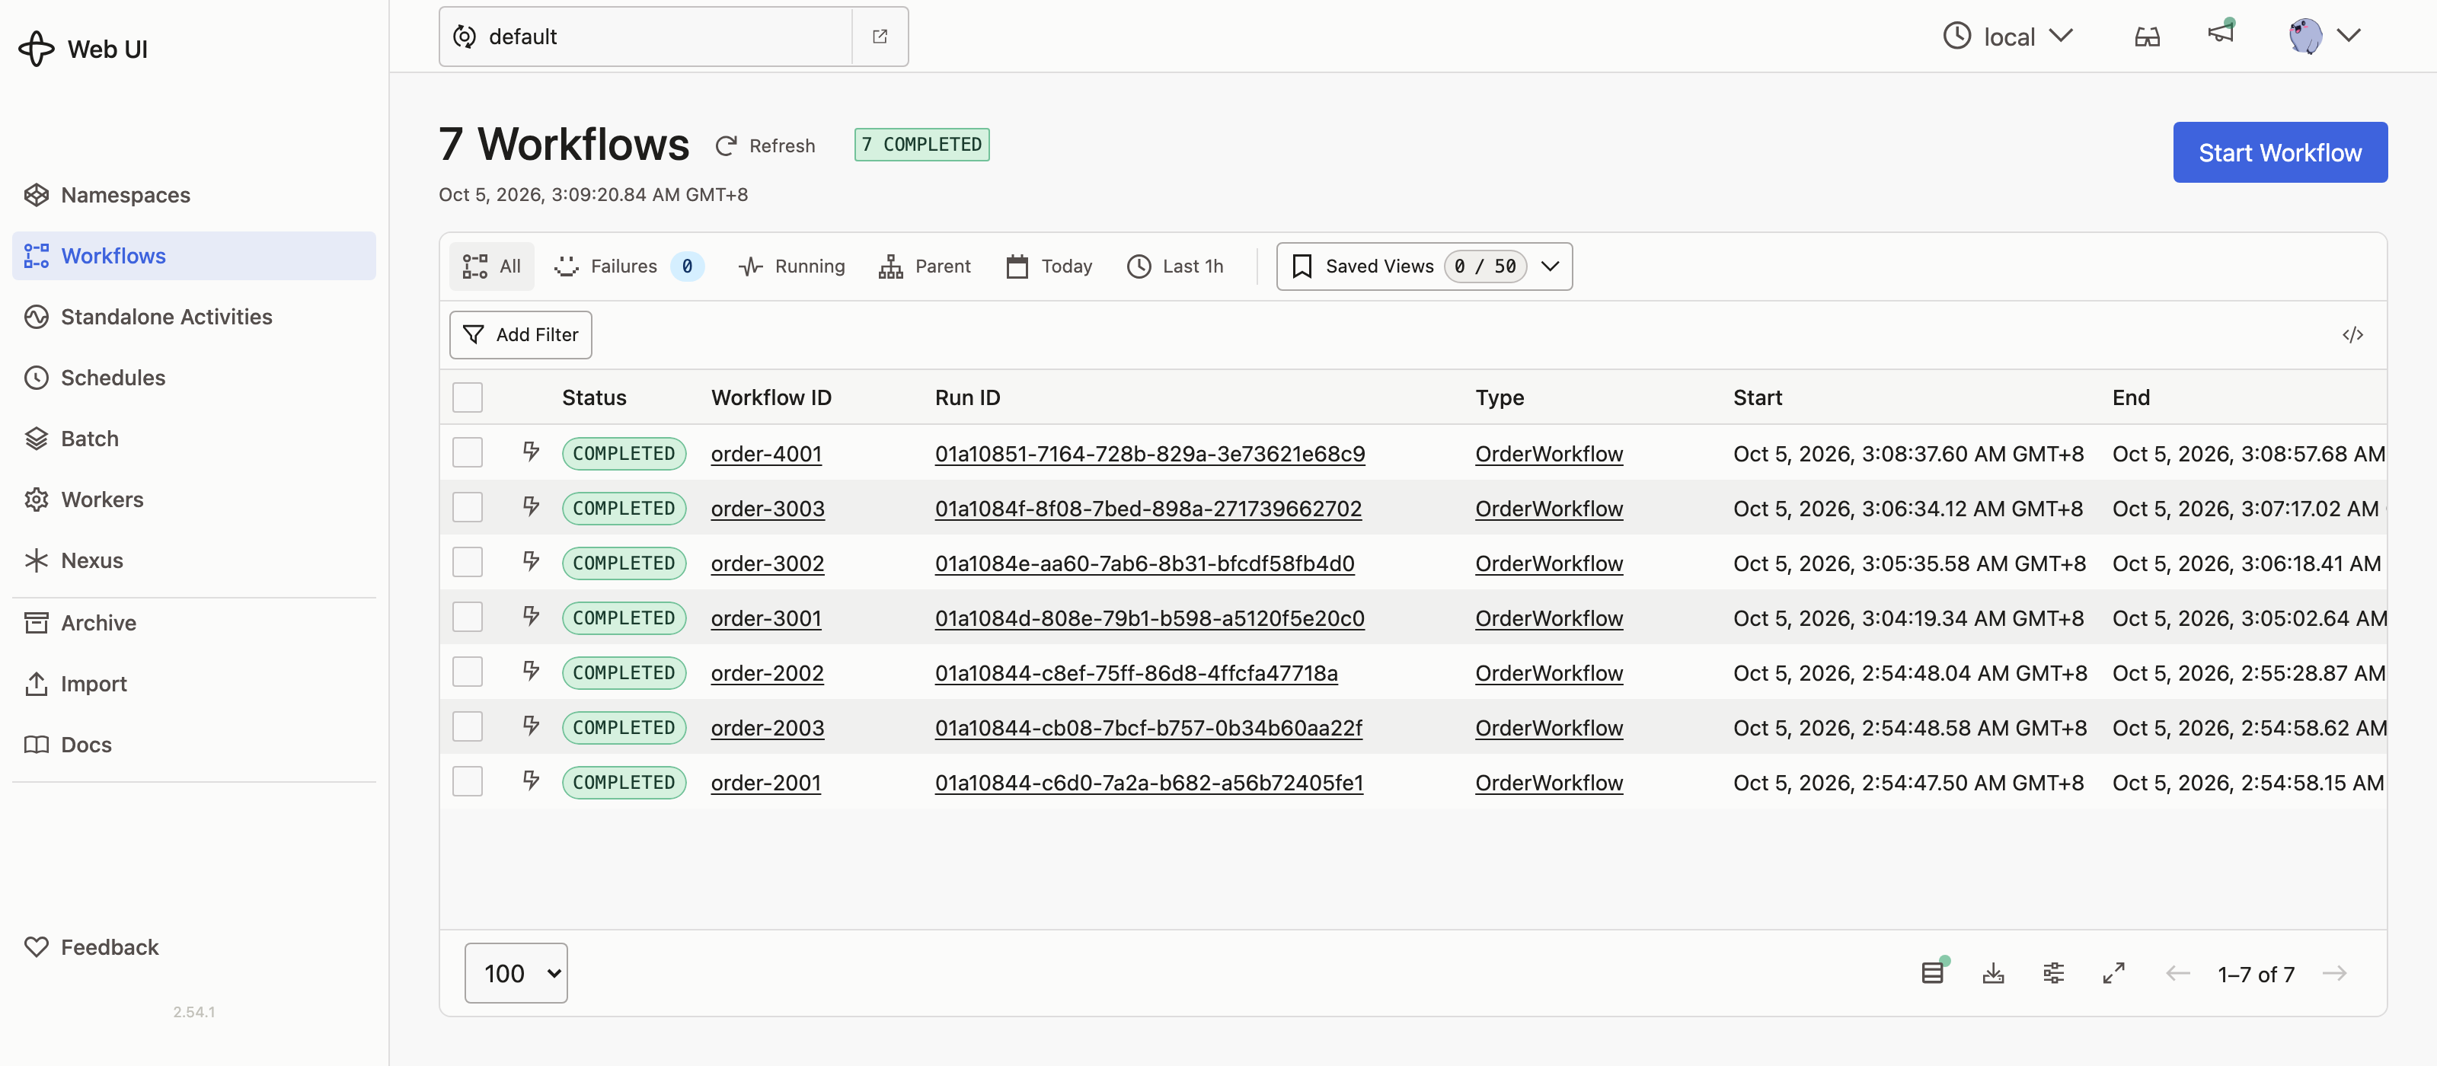Open Batch in the sidebar
This screenshot has height=1066, width=2437.
point(194,439)
